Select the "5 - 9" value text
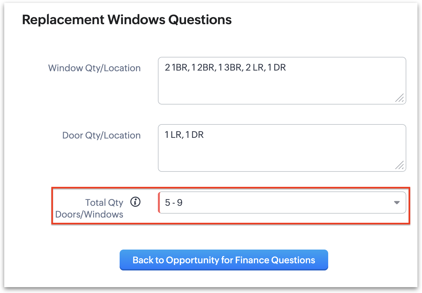 tap(174, 203)
